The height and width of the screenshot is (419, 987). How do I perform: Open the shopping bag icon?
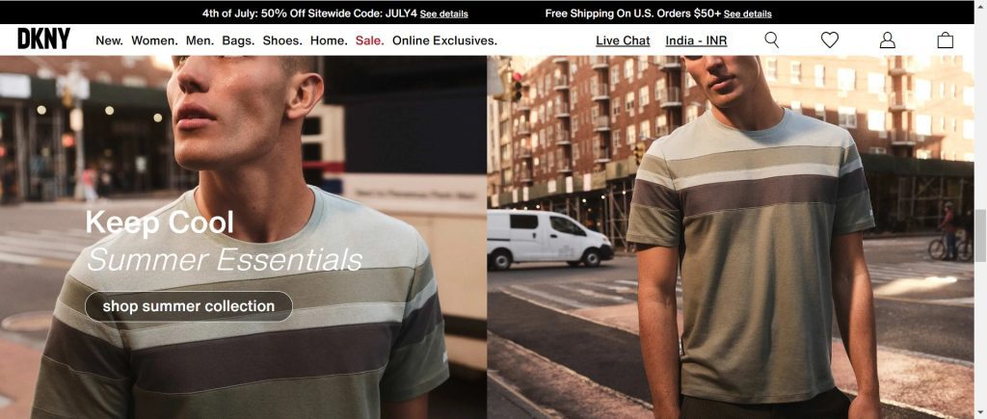click(945, 40)
